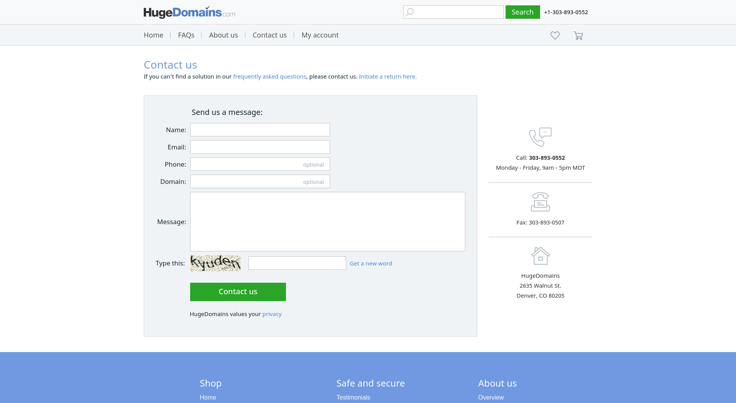Follow Initiate a return here link
Image resolution: width=736 pixels, height=403 pixels.
(x=388, y=76)
